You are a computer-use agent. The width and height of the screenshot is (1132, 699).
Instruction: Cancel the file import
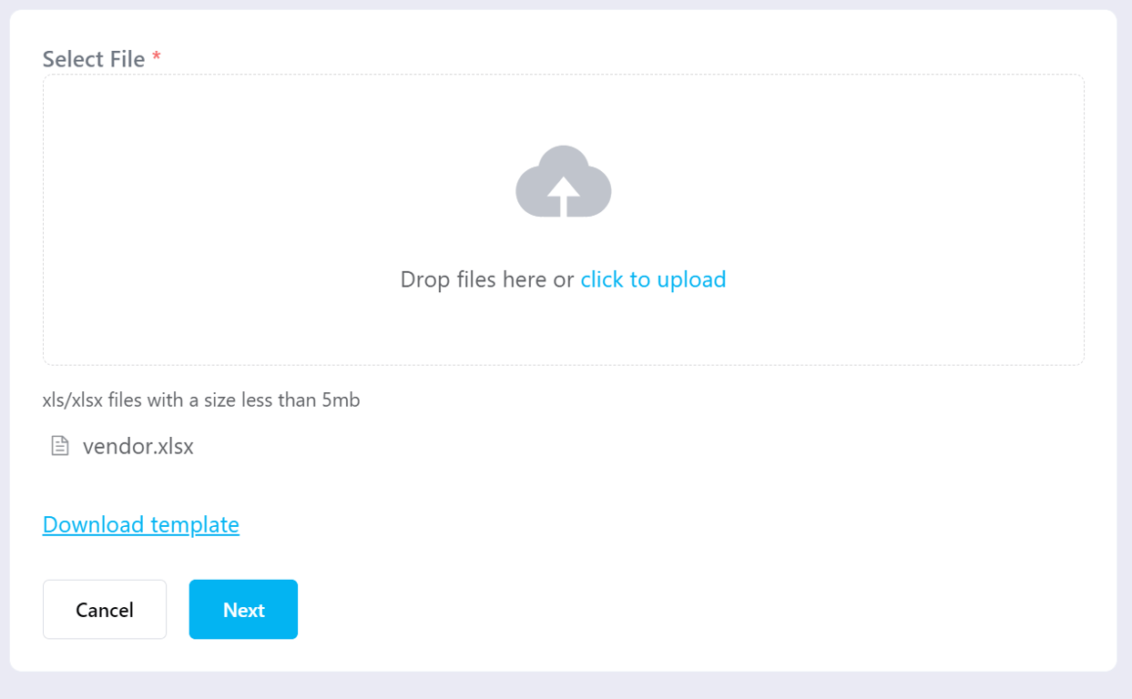pos(105,610)
